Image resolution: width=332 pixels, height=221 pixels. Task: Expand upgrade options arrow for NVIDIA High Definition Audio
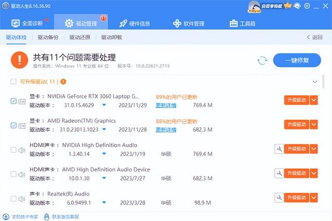tap(314, 149)
